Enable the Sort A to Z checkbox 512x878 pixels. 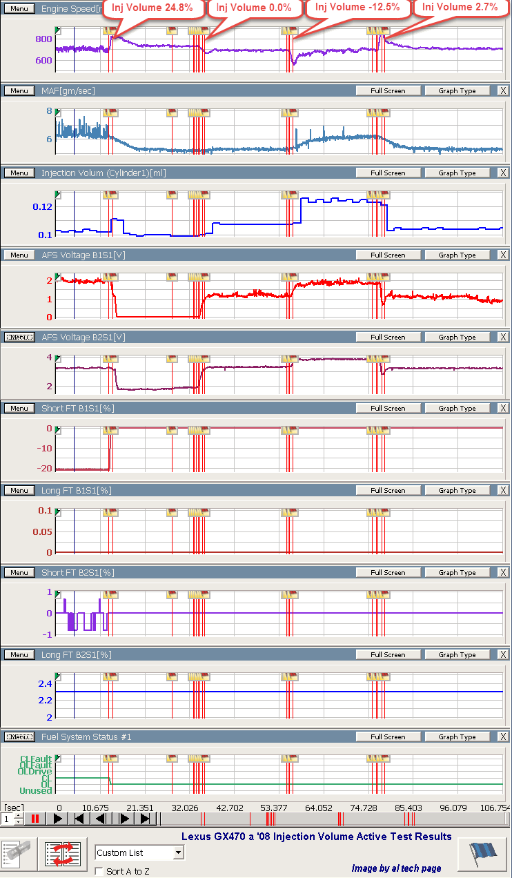point(99,871)
